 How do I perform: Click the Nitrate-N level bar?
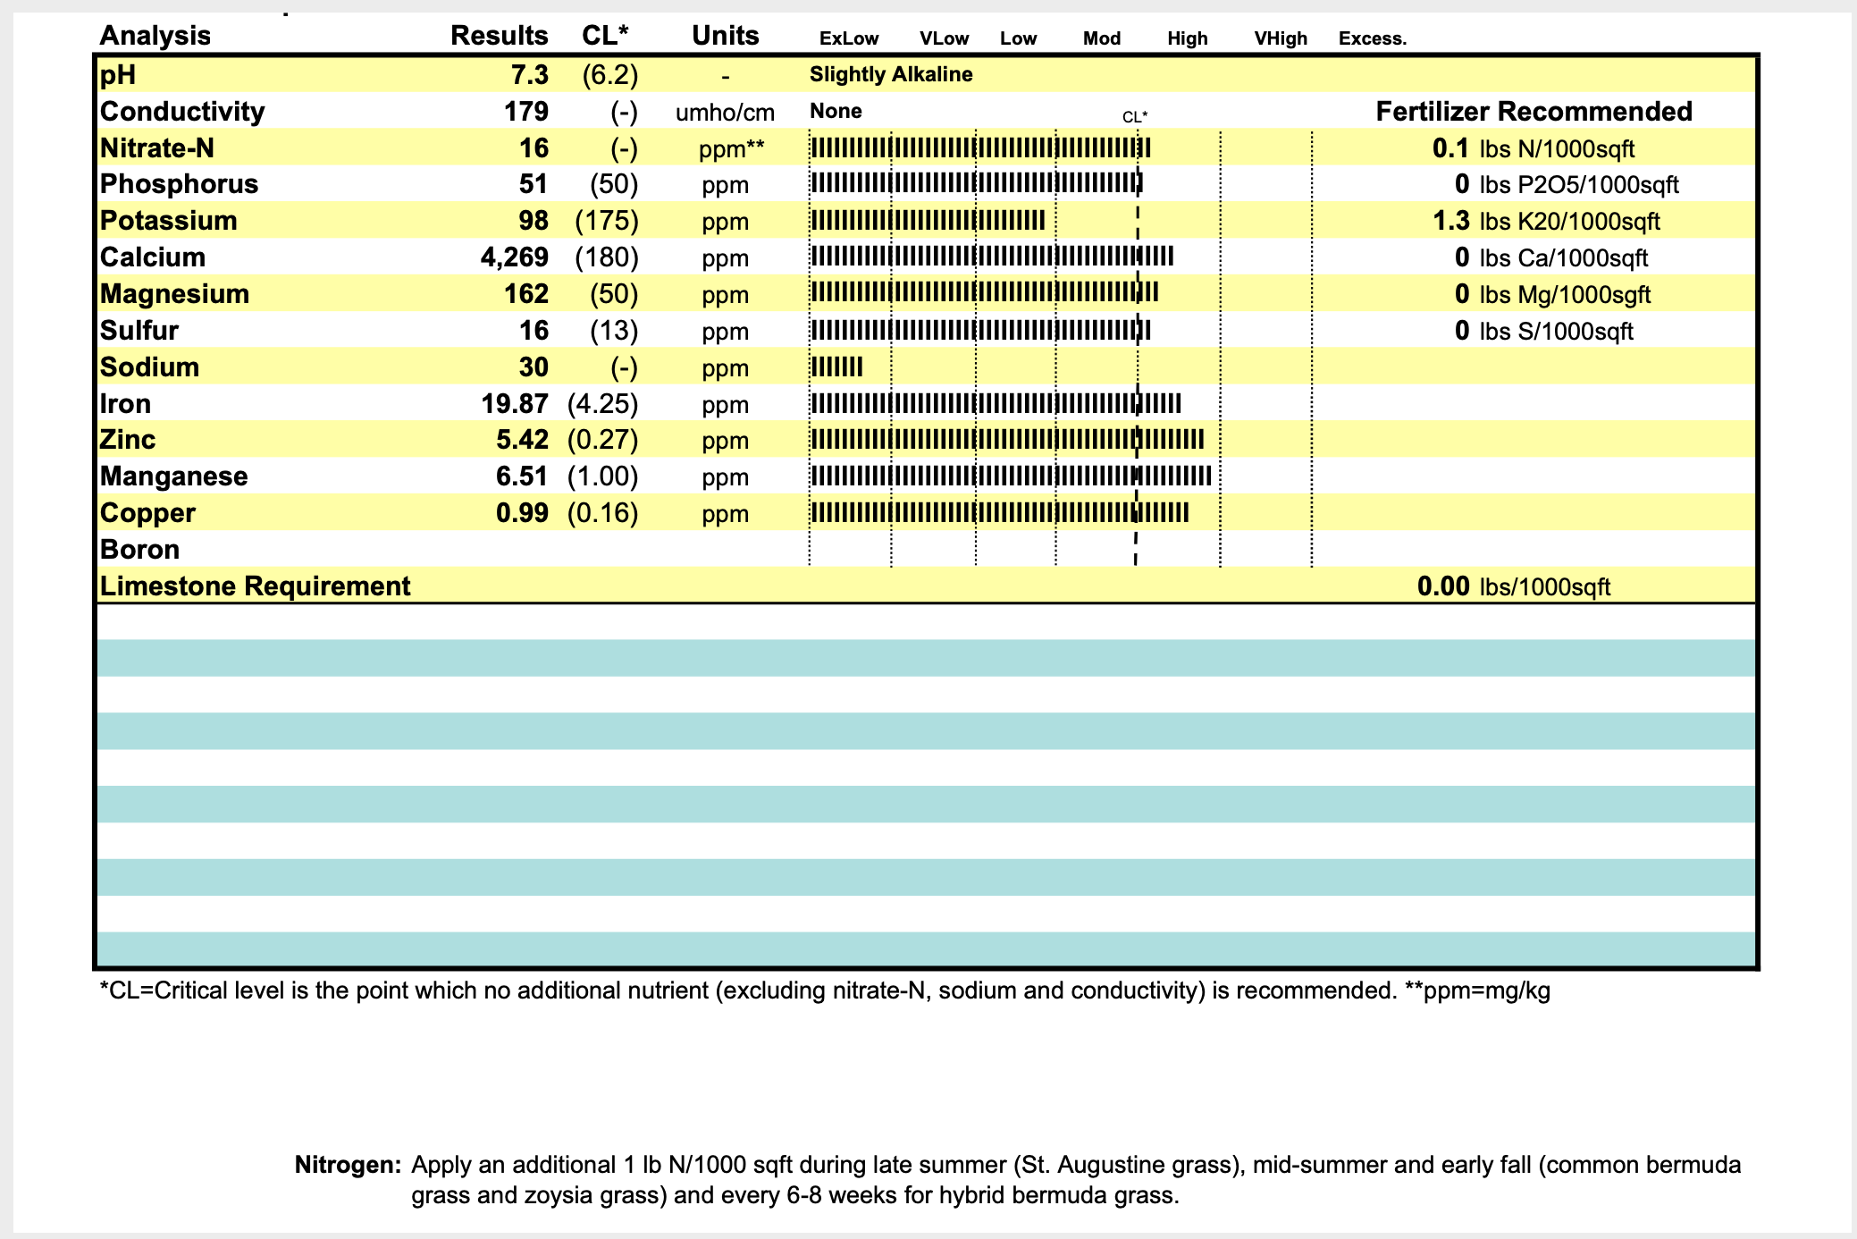pos(979,148)
